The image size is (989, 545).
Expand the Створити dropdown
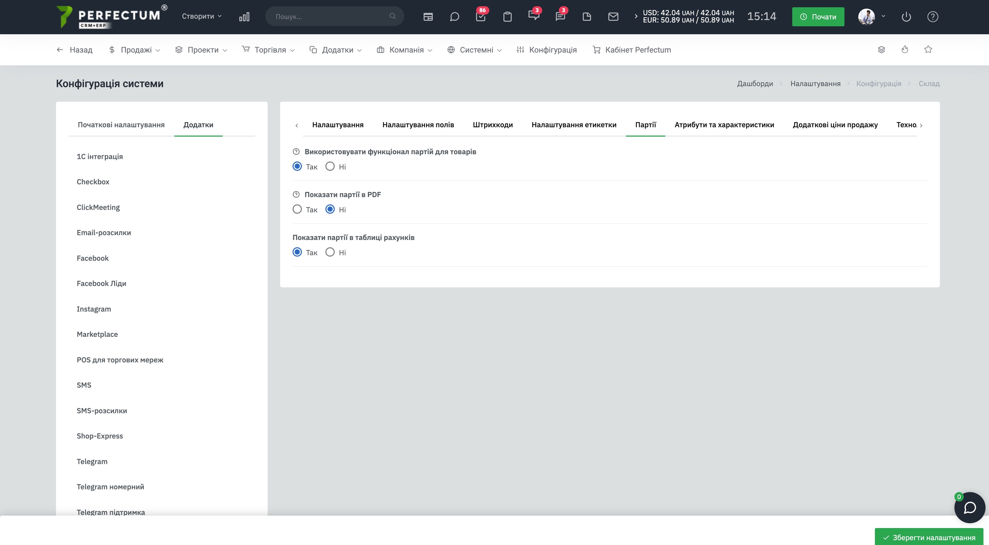pyautogui.click(x=202, y=16)
